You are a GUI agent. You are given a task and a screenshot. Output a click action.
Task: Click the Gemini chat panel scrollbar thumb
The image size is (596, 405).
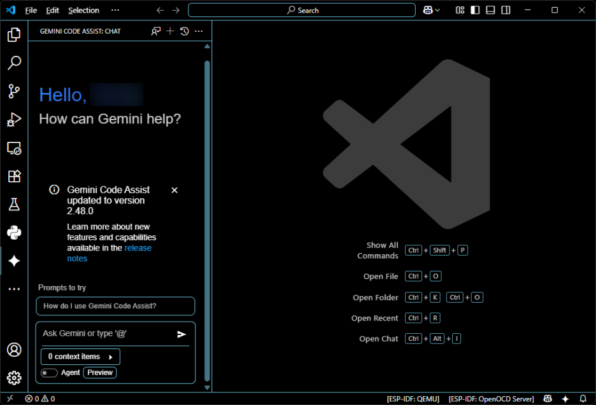tap(207, 220)
